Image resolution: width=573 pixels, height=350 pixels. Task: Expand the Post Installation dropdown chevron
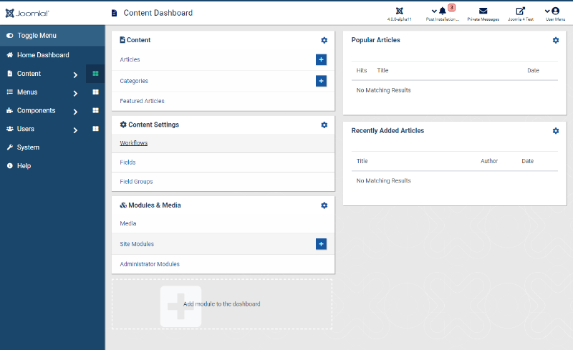coord(434,11)
